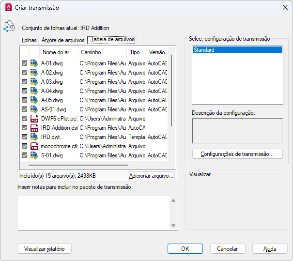Open Configurações de transmissão settings
This screenshot has height=261, width=293.
coord(237,154)
